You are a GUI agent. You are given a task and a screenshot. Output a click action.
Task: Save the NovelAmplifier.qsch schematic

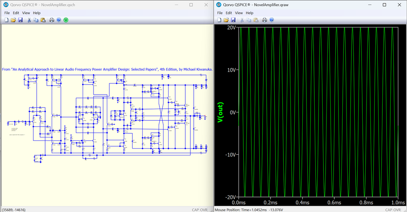click(x=20, y=20)
